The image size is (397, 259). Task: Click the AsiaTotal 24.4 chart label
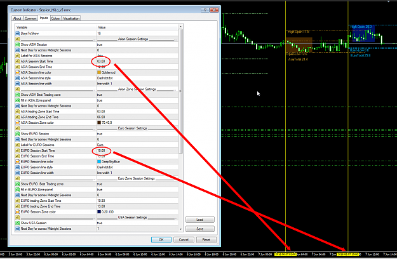coord(298,60)
